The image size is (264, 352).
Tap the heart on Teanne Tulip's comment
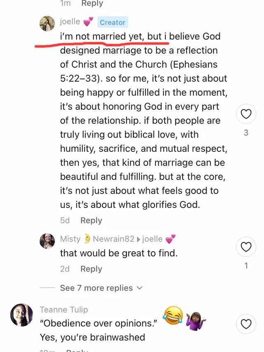[246, 324]
